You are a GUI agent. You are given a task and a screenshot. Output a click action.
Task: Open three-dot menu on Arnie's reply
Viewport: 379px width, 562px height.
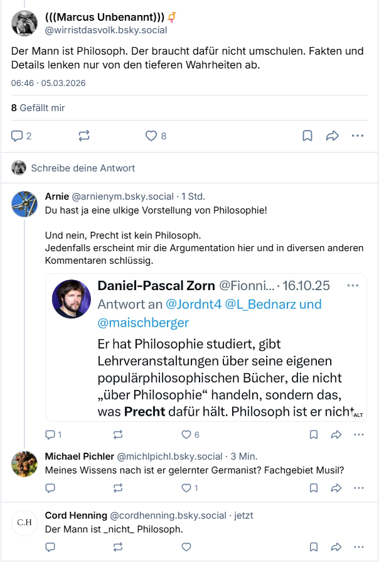point(359,435)
